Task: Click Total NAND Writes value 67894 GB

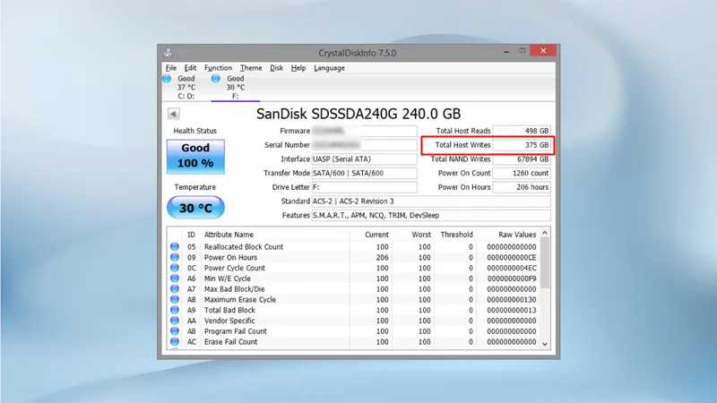Action: point(522,159)
